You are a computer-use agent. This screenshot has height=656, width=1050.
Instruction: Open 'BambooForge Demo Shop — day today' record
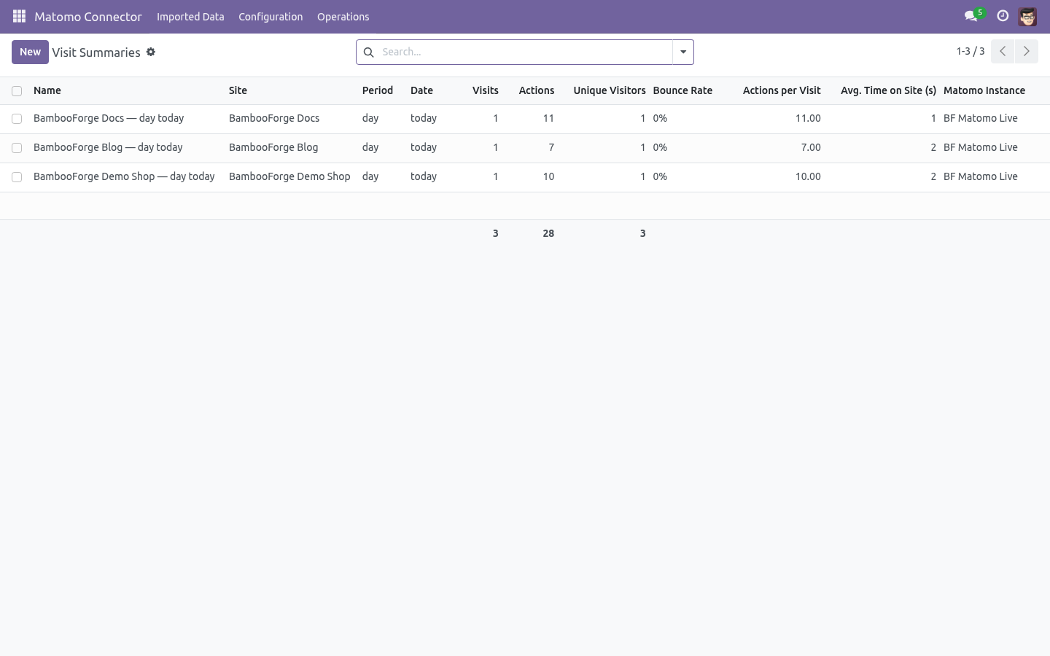124,176
